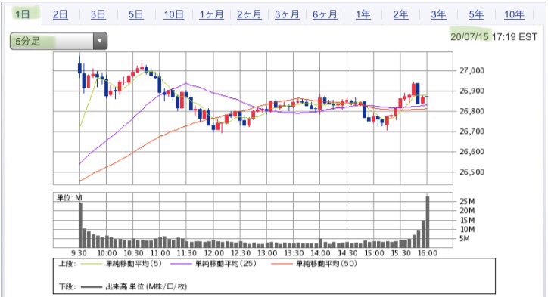View the 3ヶ月 chart range
Image resolution: width=548 pixels, height=297 pixels.
pos(287,14)
